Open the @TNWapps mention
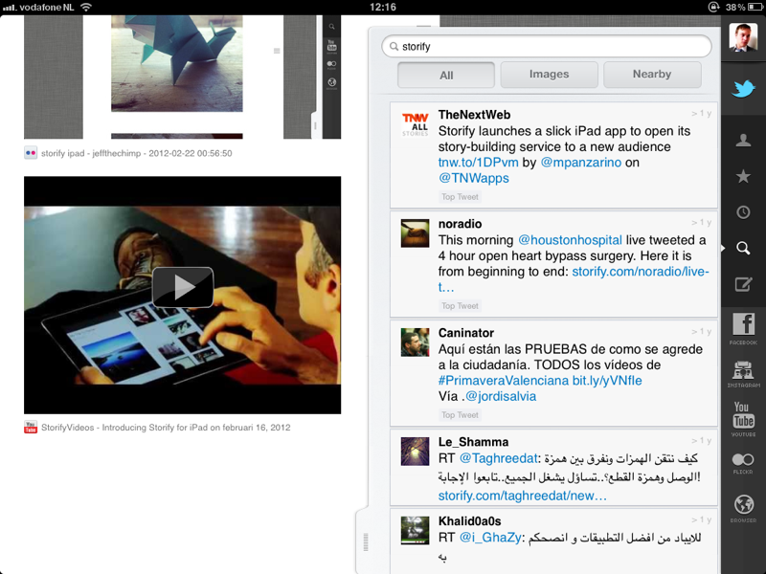This screenshot has width=766, height=574. [473, 178]
